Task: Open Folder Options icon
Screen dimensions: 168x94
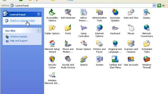Action: [x=52, y=28]
